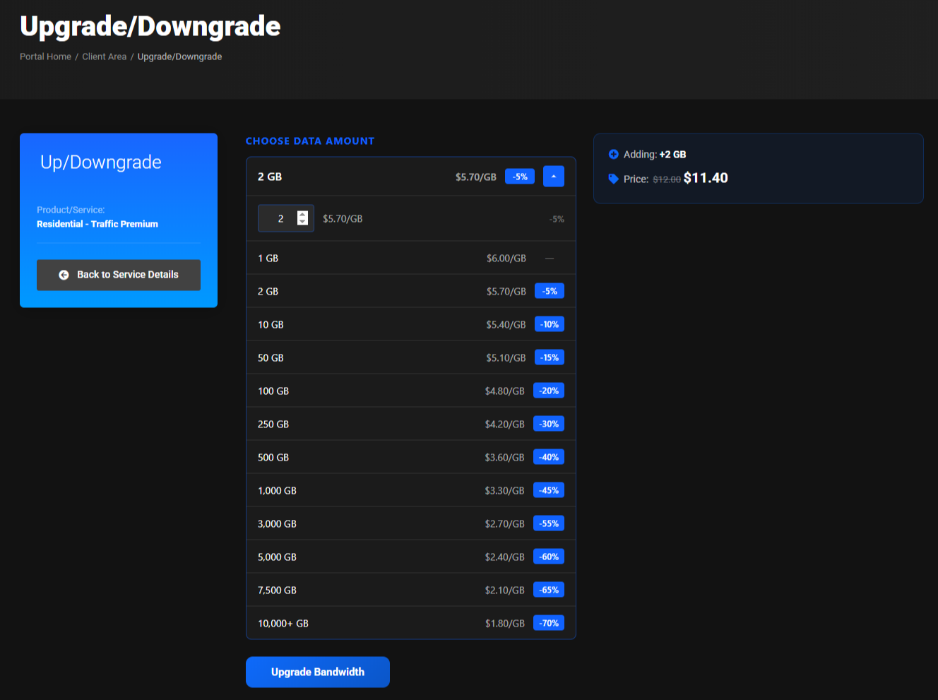Click the -65% discount badge
This screenshot has height=700, width=938.
coord(549,590)
